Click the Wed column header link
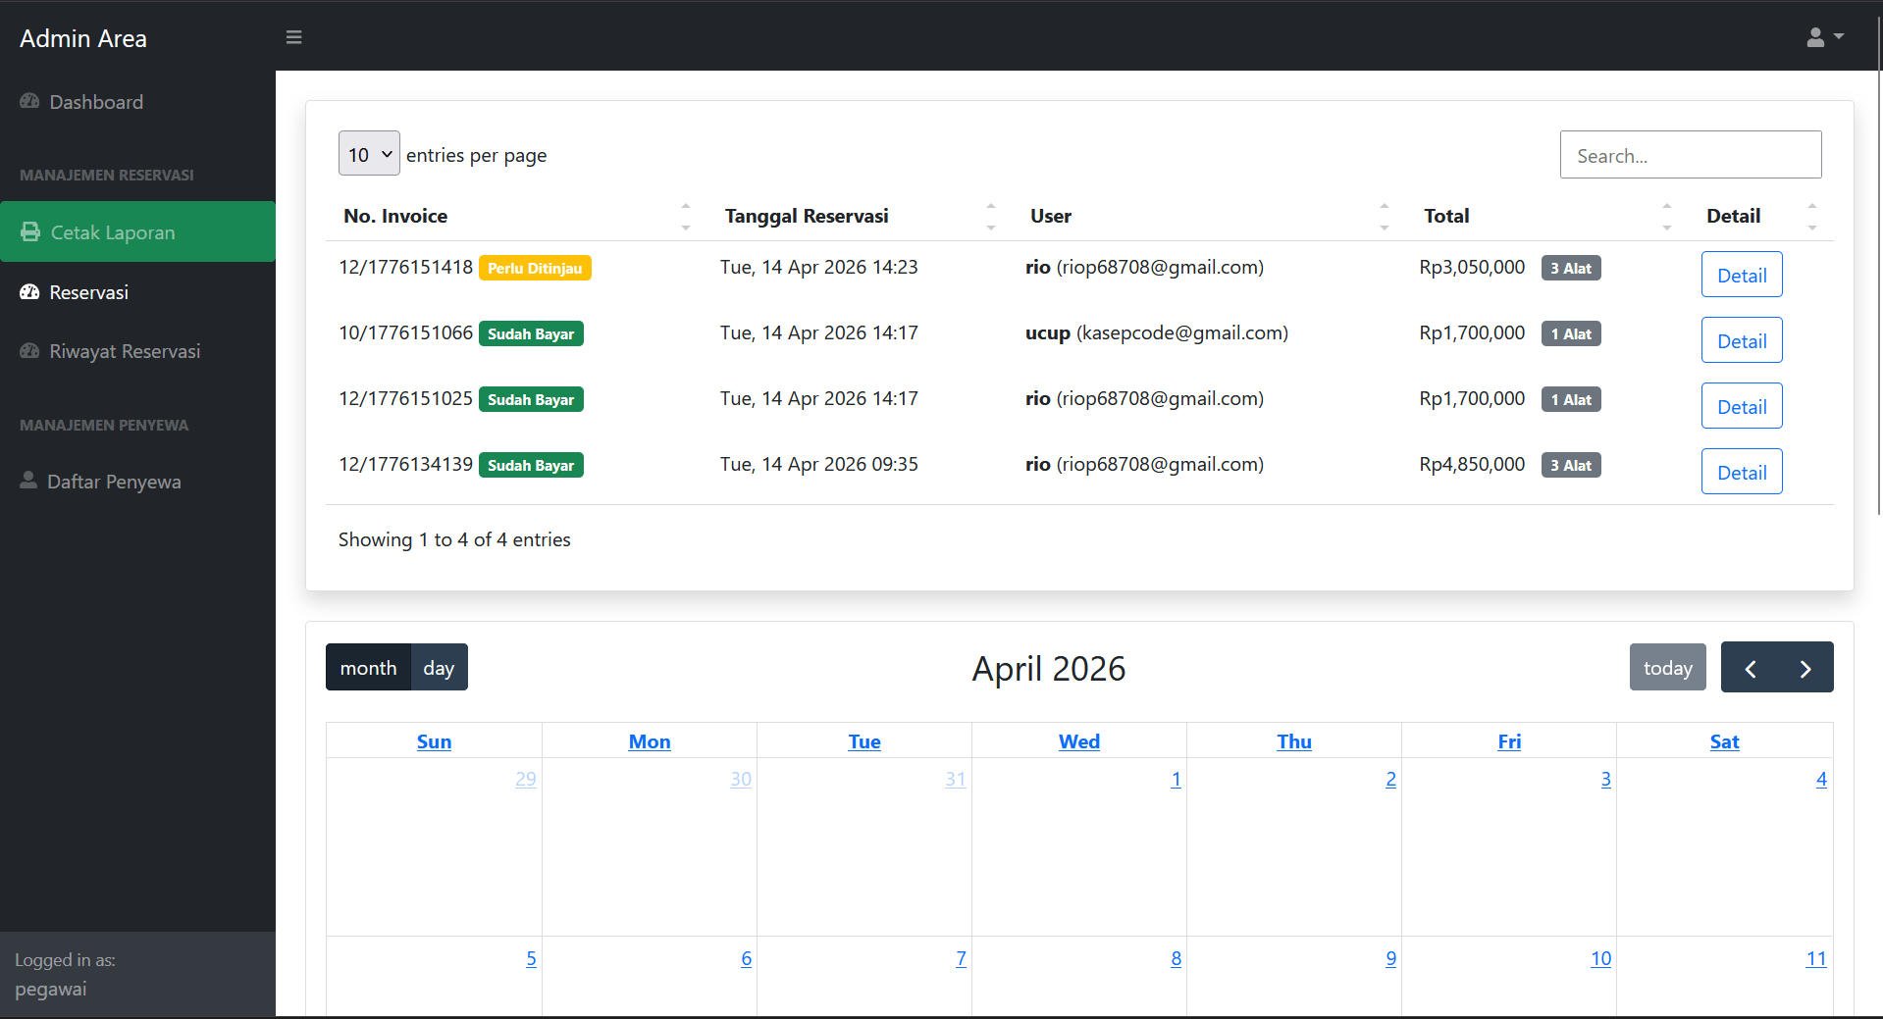Image resolution: width=1883 pixels, height=1019 pixels. [1078, 741]
